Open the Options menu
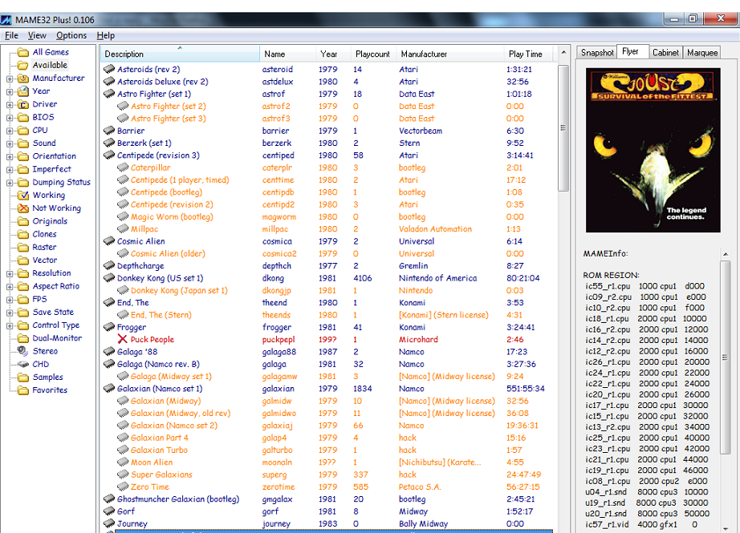 pos(71,35)
